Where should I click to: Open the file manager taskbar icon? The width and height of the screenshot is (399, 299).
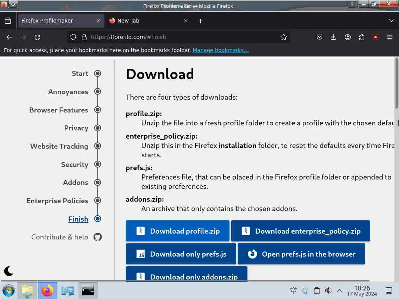[27, 290]
